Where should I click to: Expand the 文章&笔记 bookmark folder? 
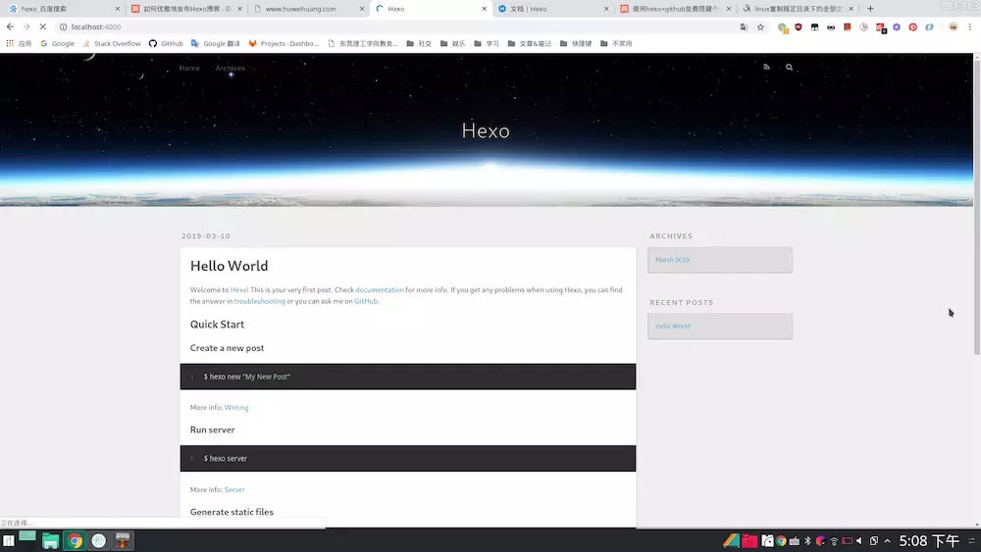[530, 44]
